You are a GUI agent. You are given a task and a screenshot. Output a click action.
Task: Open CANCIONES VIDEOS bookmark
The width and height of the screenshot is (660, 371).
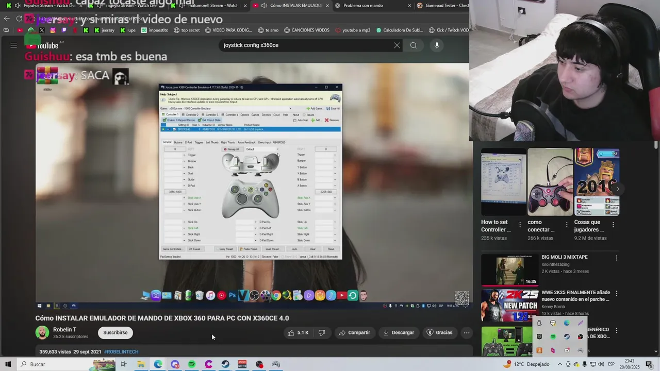click(x=307, y=30)
